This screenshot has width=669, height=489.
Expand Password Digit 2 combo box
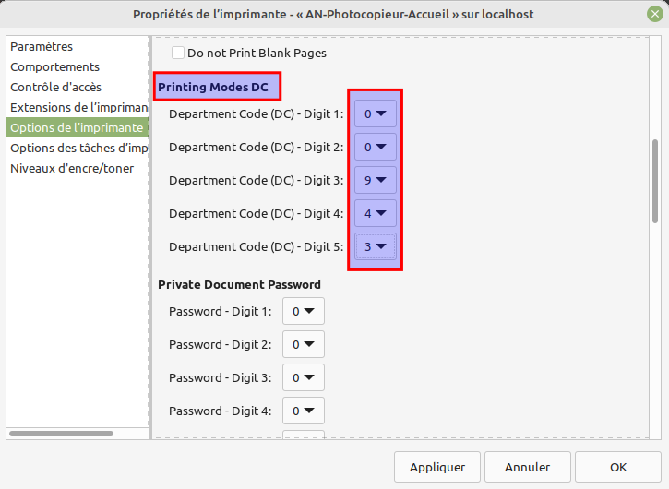304,344
